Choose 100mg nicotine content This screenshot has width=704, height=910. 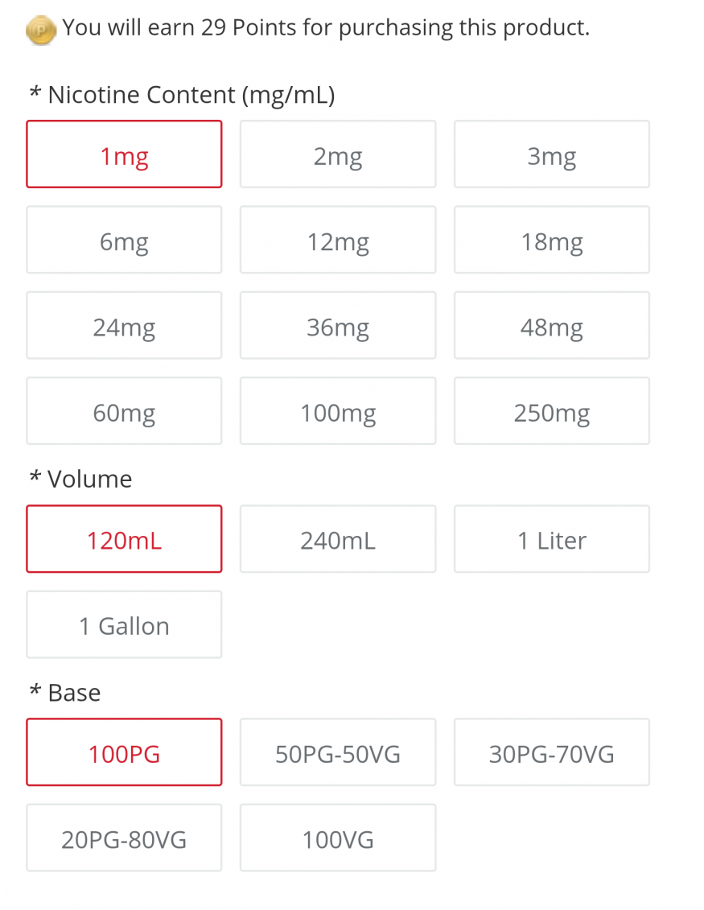point(338,411)
